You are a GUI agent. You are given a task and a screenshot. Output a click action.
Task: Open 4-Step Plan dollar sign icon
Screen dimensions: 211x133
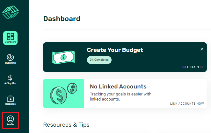point(10,78)
